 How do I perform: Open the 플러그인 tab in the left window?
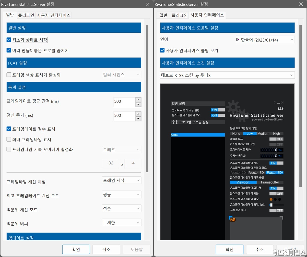coord(26,15)
